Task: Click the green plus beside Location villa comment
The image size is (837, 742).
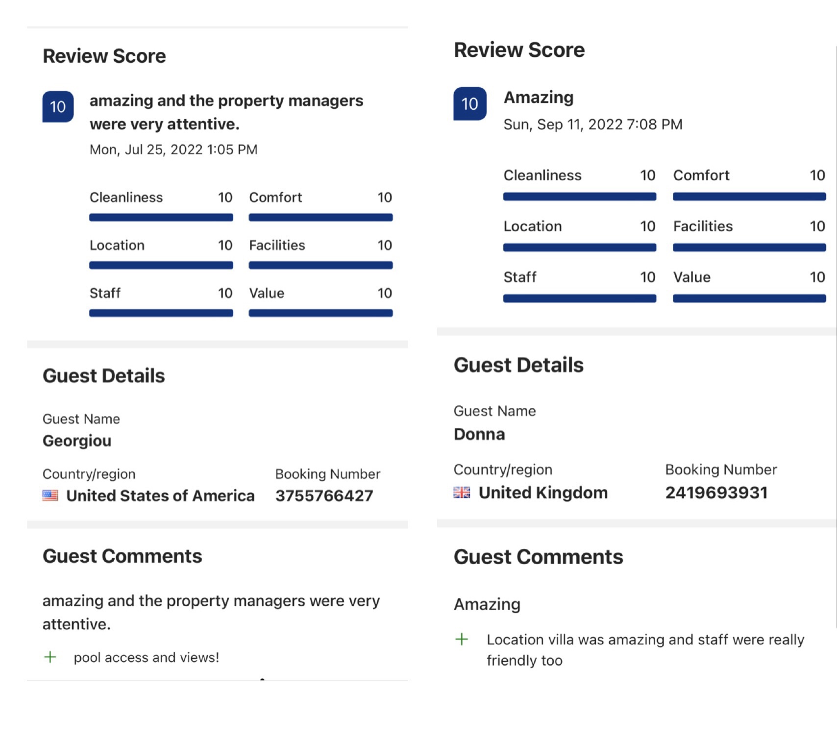Action: 462,639
